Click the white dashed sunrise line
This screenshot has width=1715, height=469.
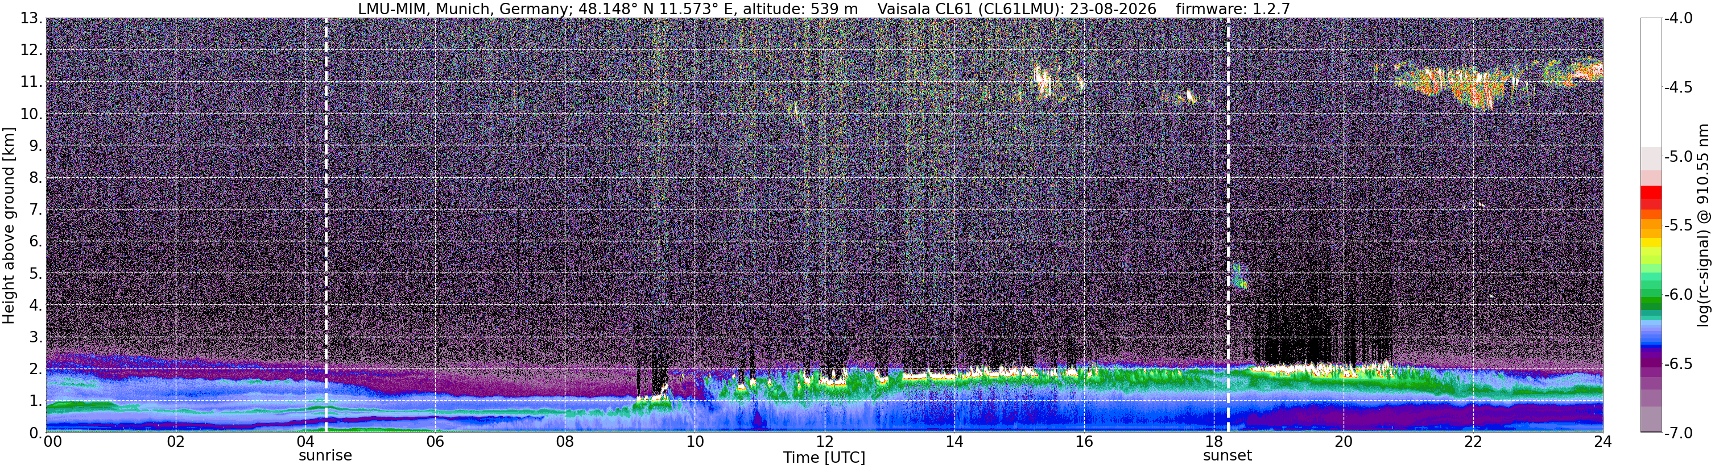325,224
